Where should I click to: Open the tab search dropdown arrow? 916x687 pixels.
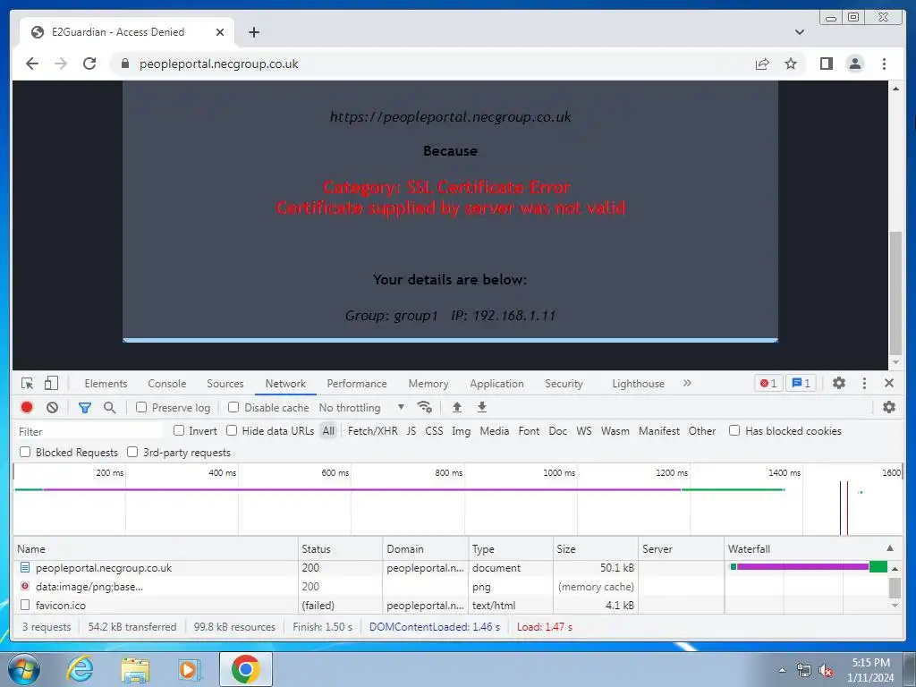(799, 32)
